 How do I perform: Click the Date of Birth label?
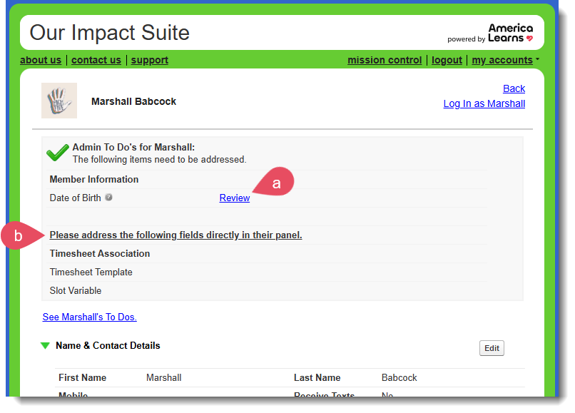(x=75, y=198)
